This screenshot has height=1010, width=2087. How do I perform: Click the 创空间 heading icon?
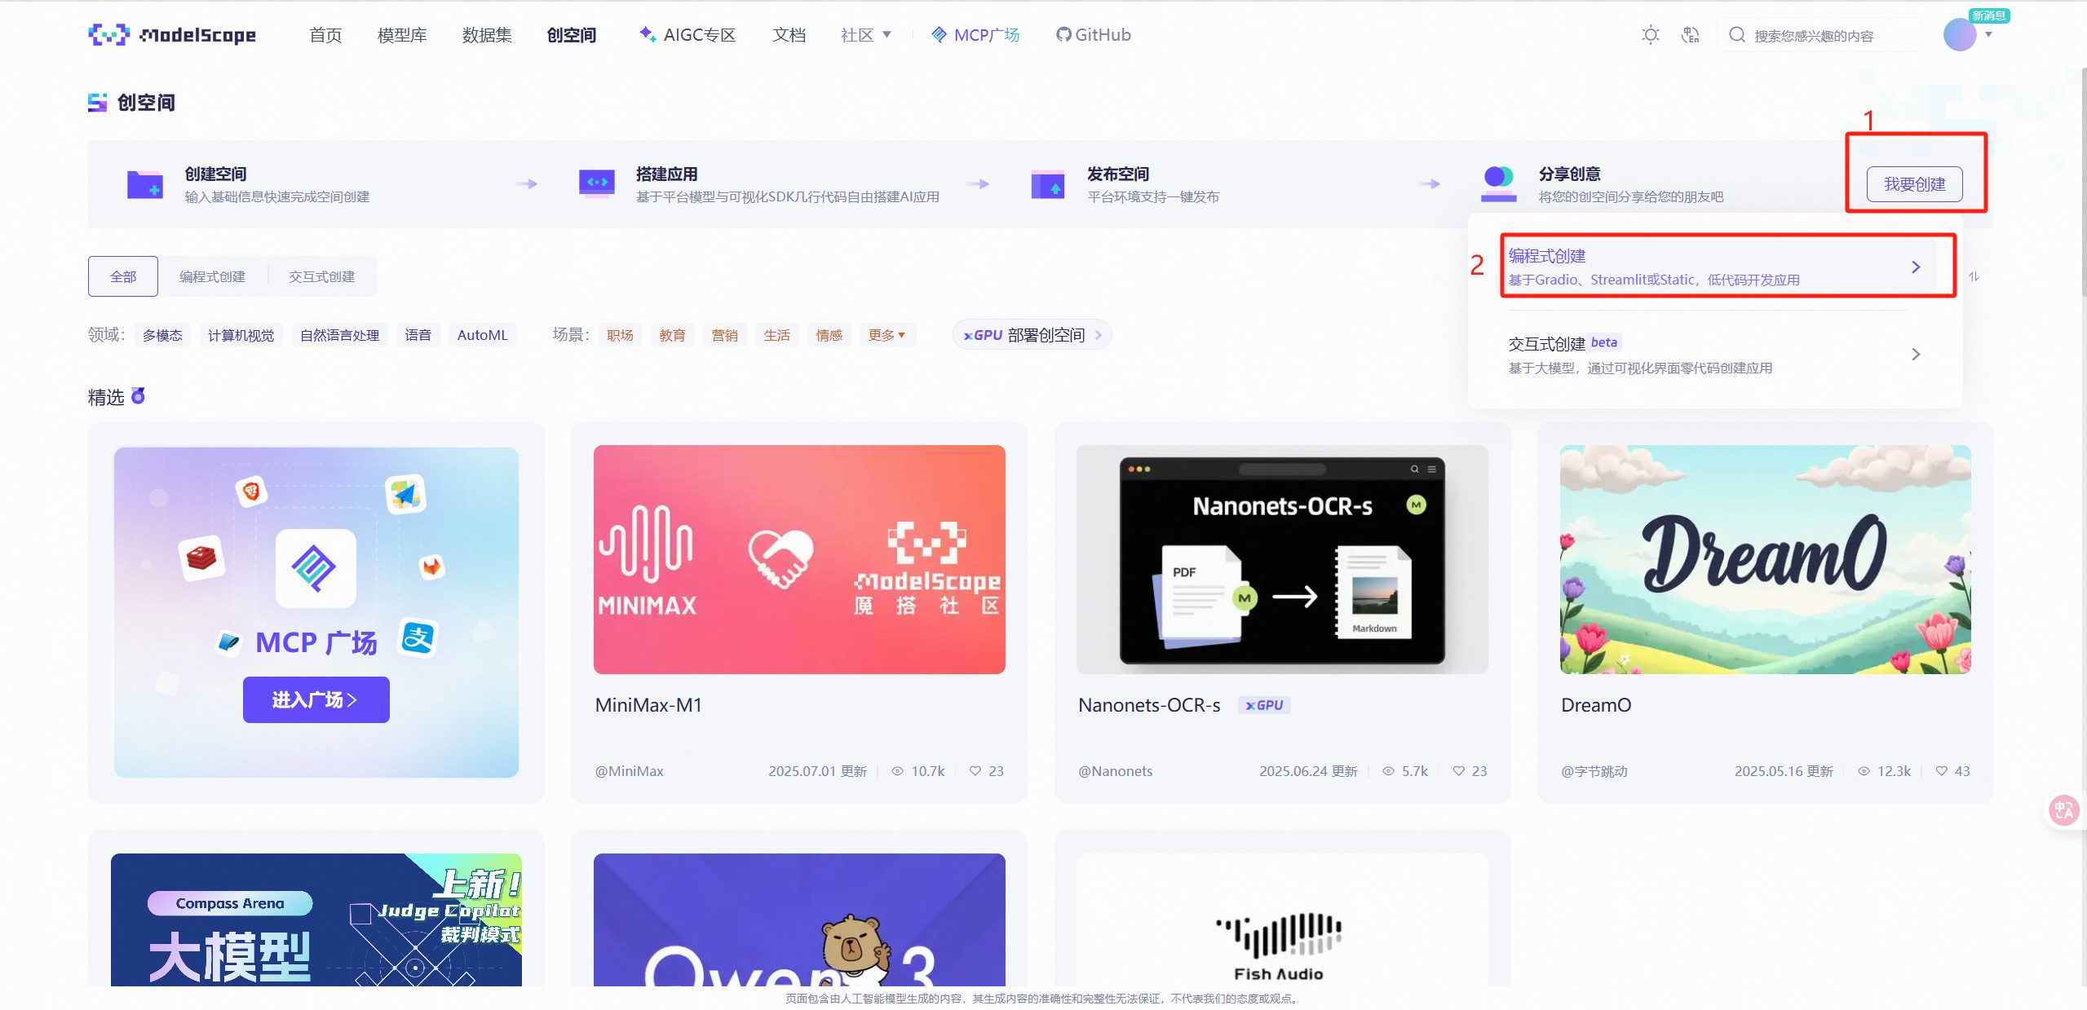pos(98,103)
